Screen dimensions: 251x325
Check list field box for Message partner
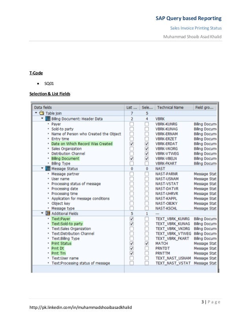pyautogui.click(x=132, y=174)
